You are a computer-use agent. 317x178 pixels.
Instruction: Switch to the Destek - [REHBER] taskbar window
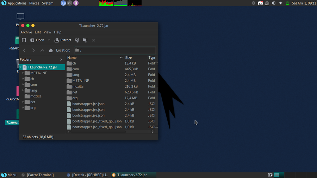tap(88, 175)
